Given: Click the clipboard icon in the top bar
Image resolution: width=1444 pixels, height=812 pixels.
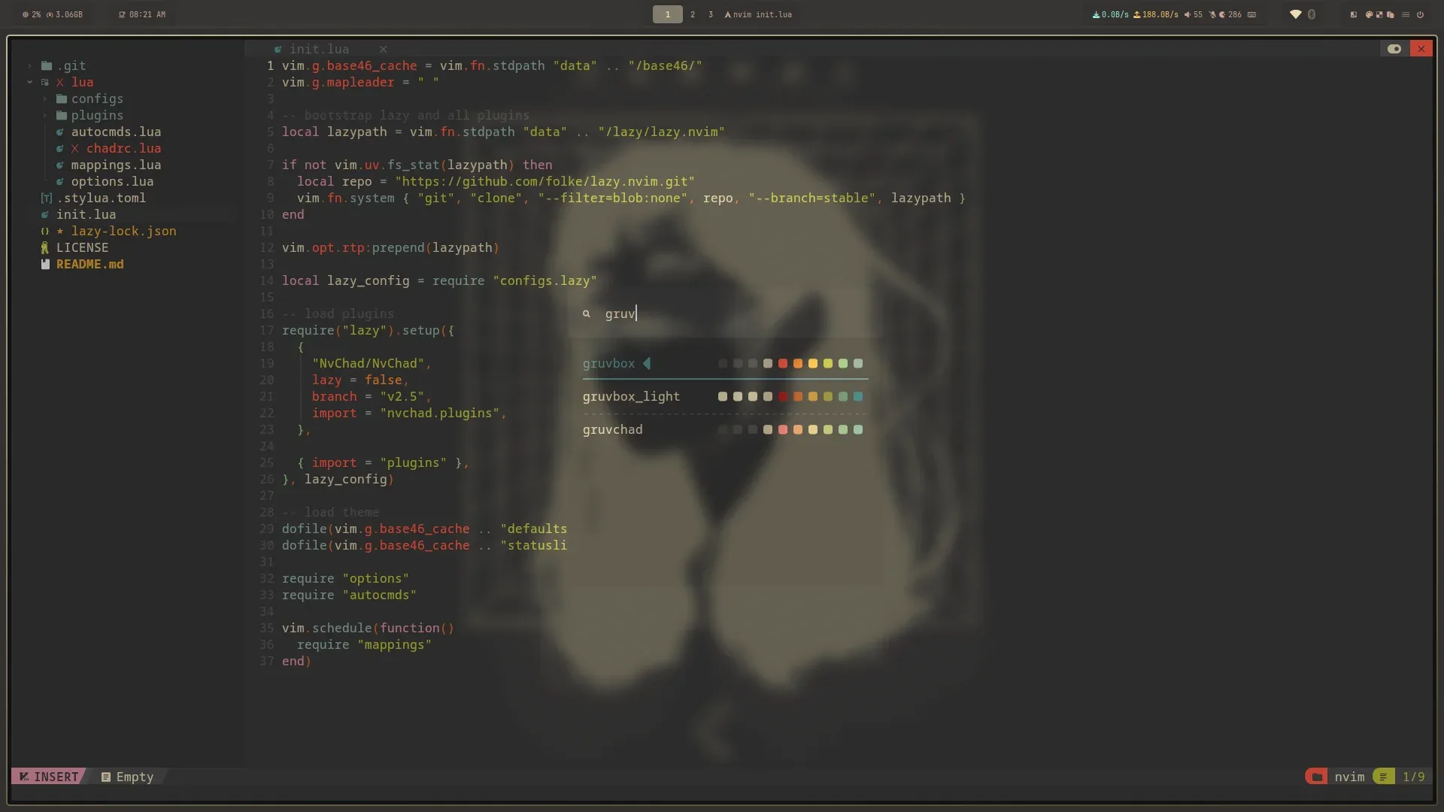Looking at the screenshot, I should [x=1390, y=14].
